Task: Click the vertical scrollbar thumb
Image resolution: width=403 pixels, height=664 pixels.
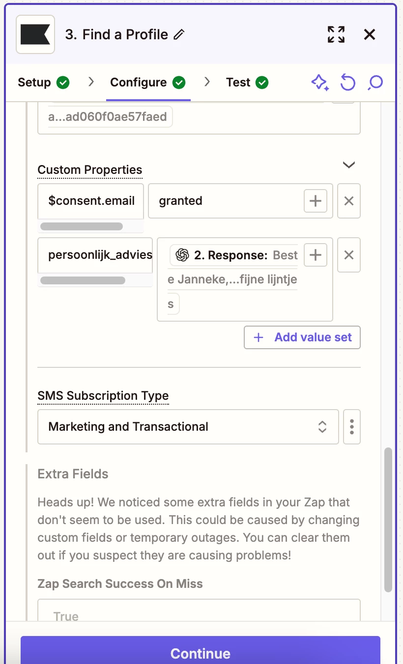Action: click(388, 519)
